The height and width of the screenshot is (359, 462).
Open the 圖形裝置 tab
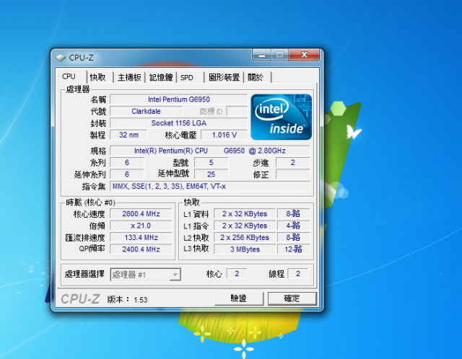225,77
